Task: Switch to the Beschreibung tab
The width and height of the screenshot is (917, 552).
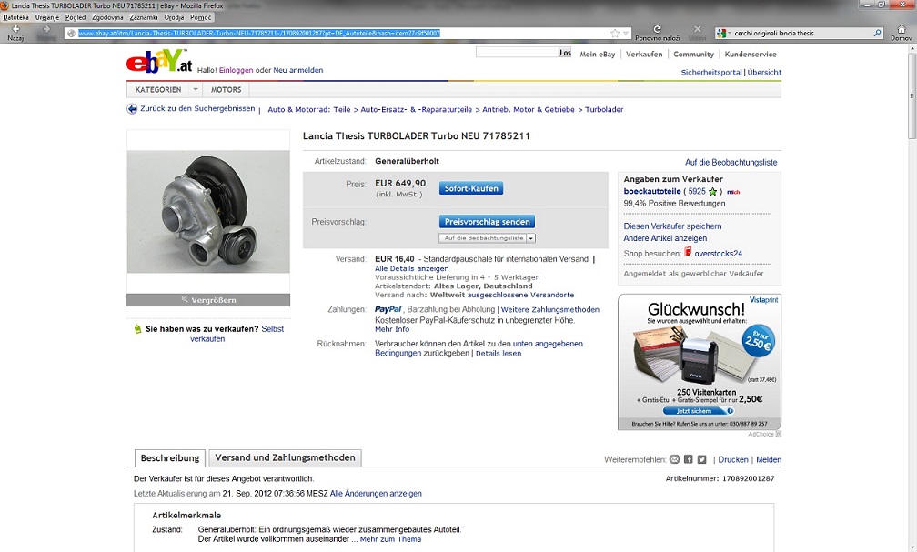Action: 169,457
